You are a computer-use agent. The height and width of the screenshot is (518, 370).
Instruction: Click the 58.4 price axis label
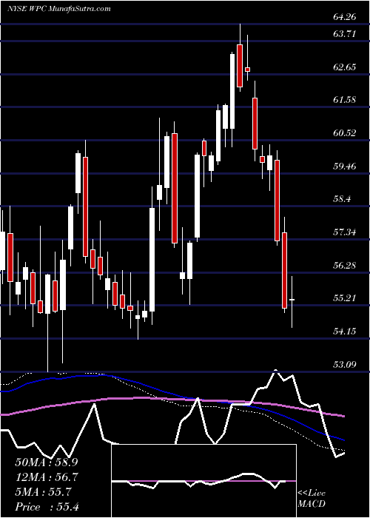click(x=342, y=199)
